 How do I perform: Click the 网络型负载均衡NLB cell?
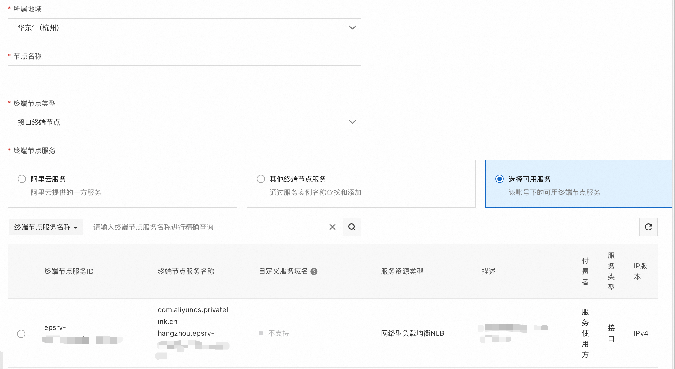coord(412,333)
